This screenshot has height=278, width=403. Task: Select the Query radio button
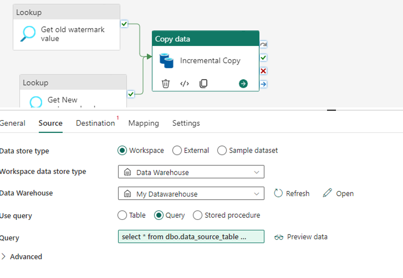click(158, 215)
